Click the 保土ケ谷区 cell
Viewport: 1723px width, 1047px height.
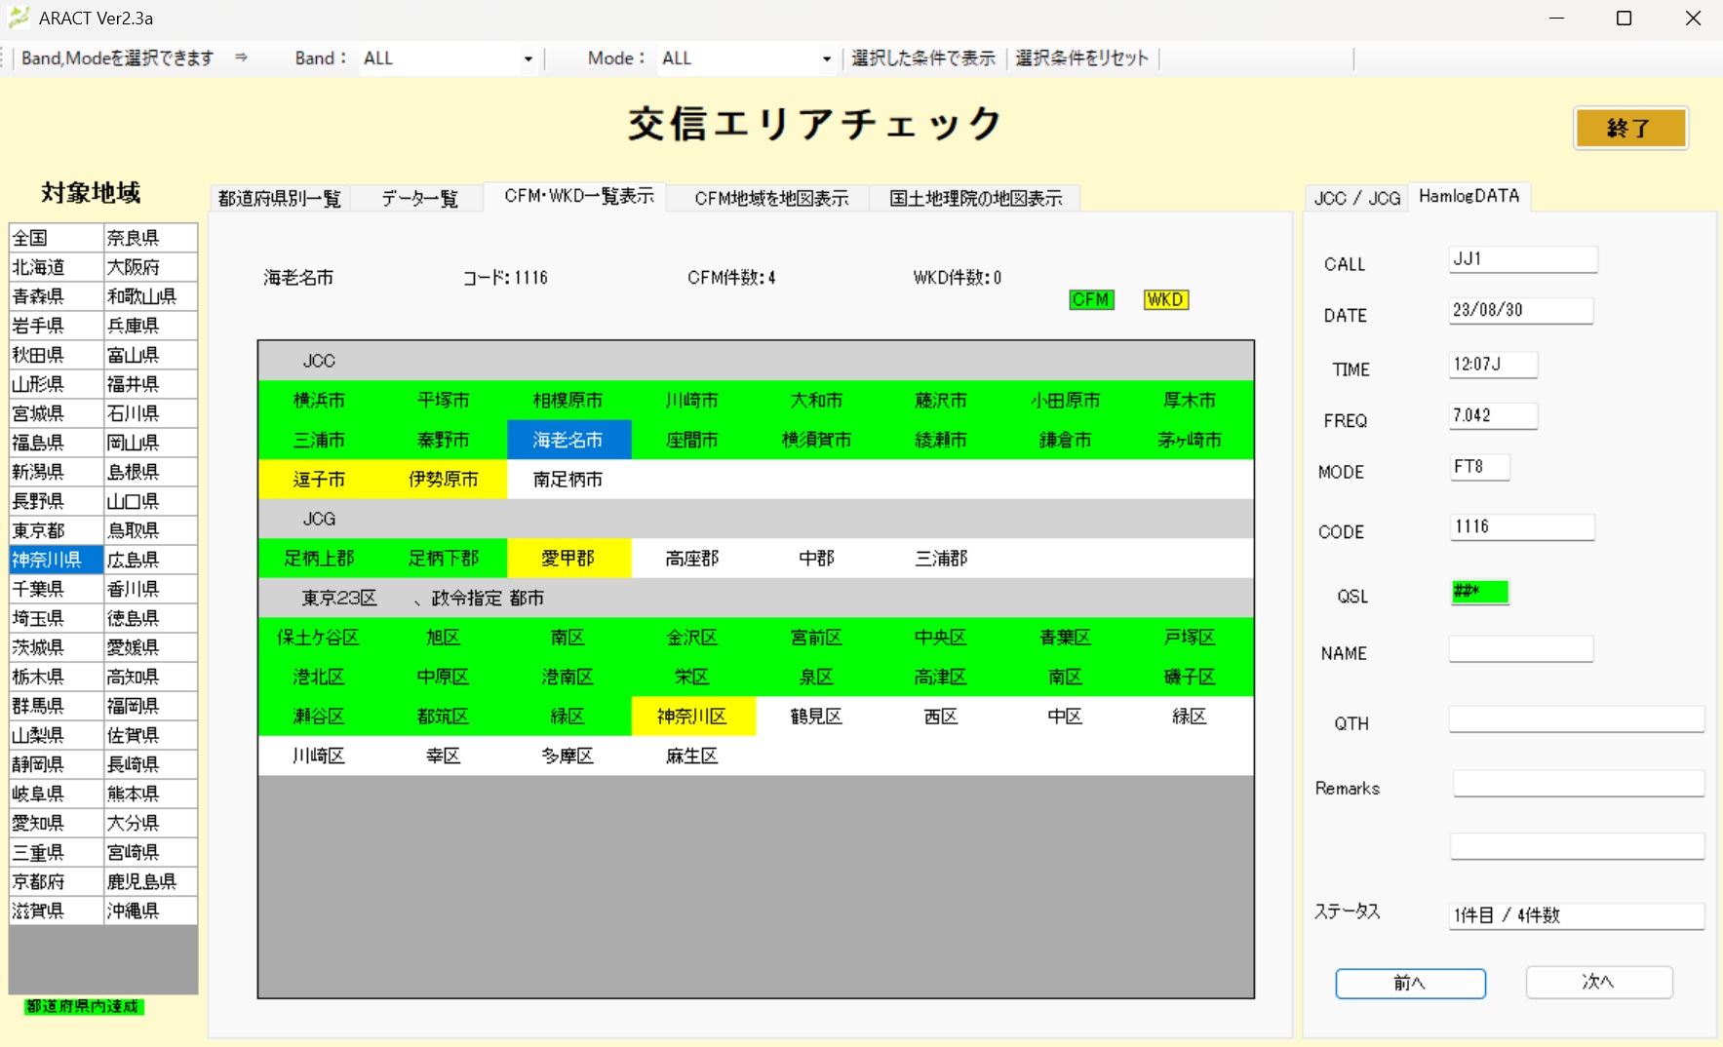320,638
